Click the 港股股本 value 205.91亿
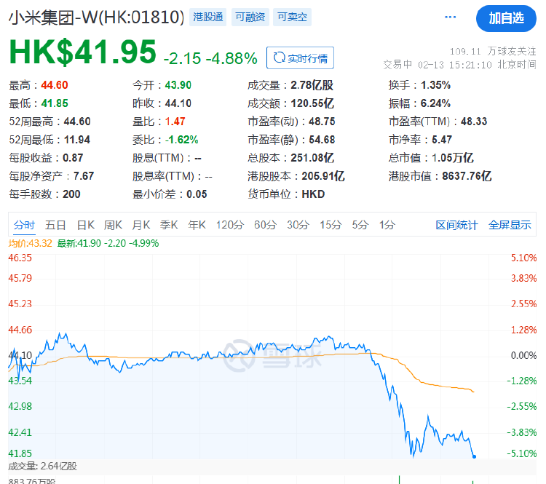 (x=323, y=176)
